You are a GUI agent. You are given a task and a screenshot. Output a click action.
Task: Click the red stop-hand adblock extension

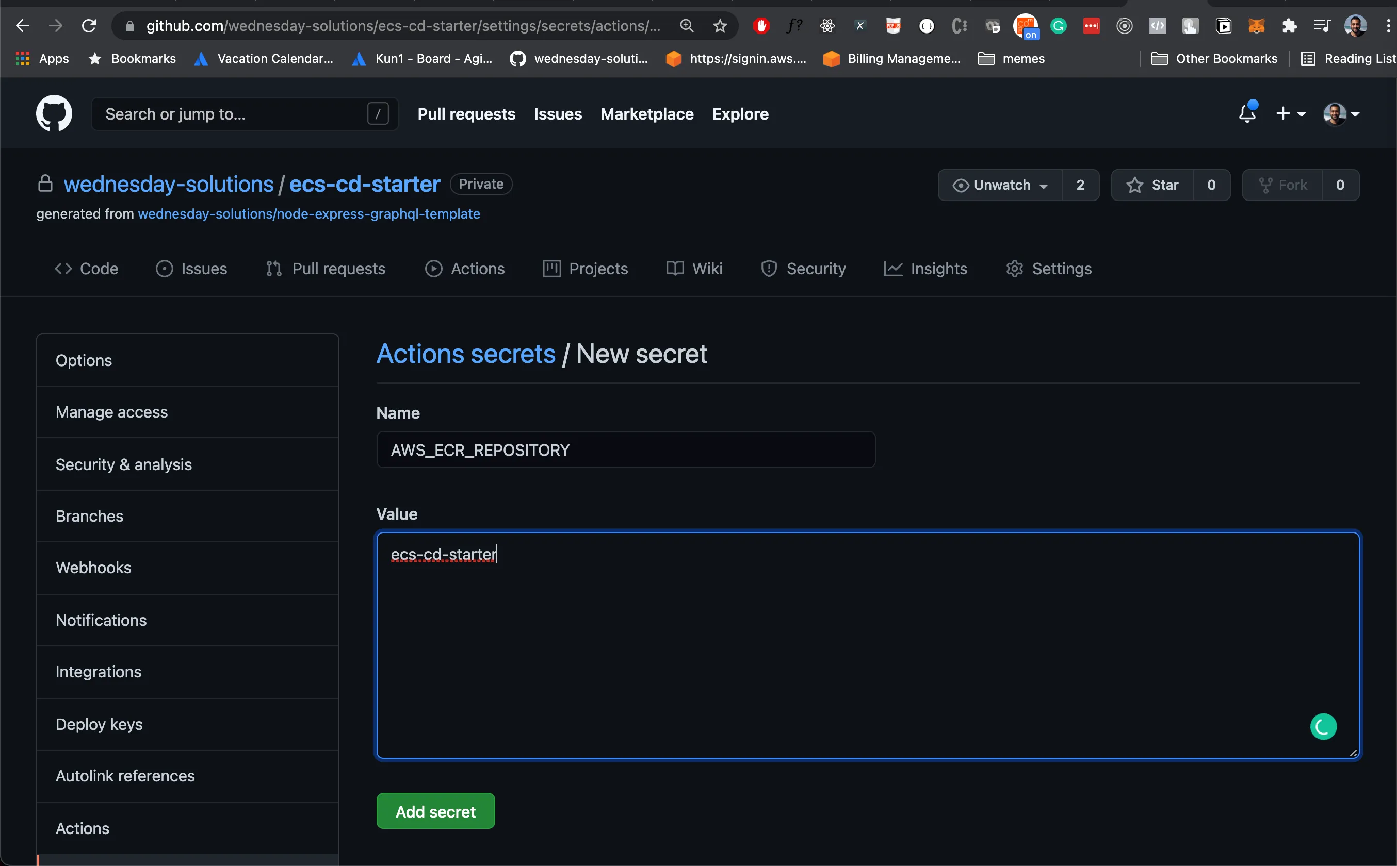(761, 26)
